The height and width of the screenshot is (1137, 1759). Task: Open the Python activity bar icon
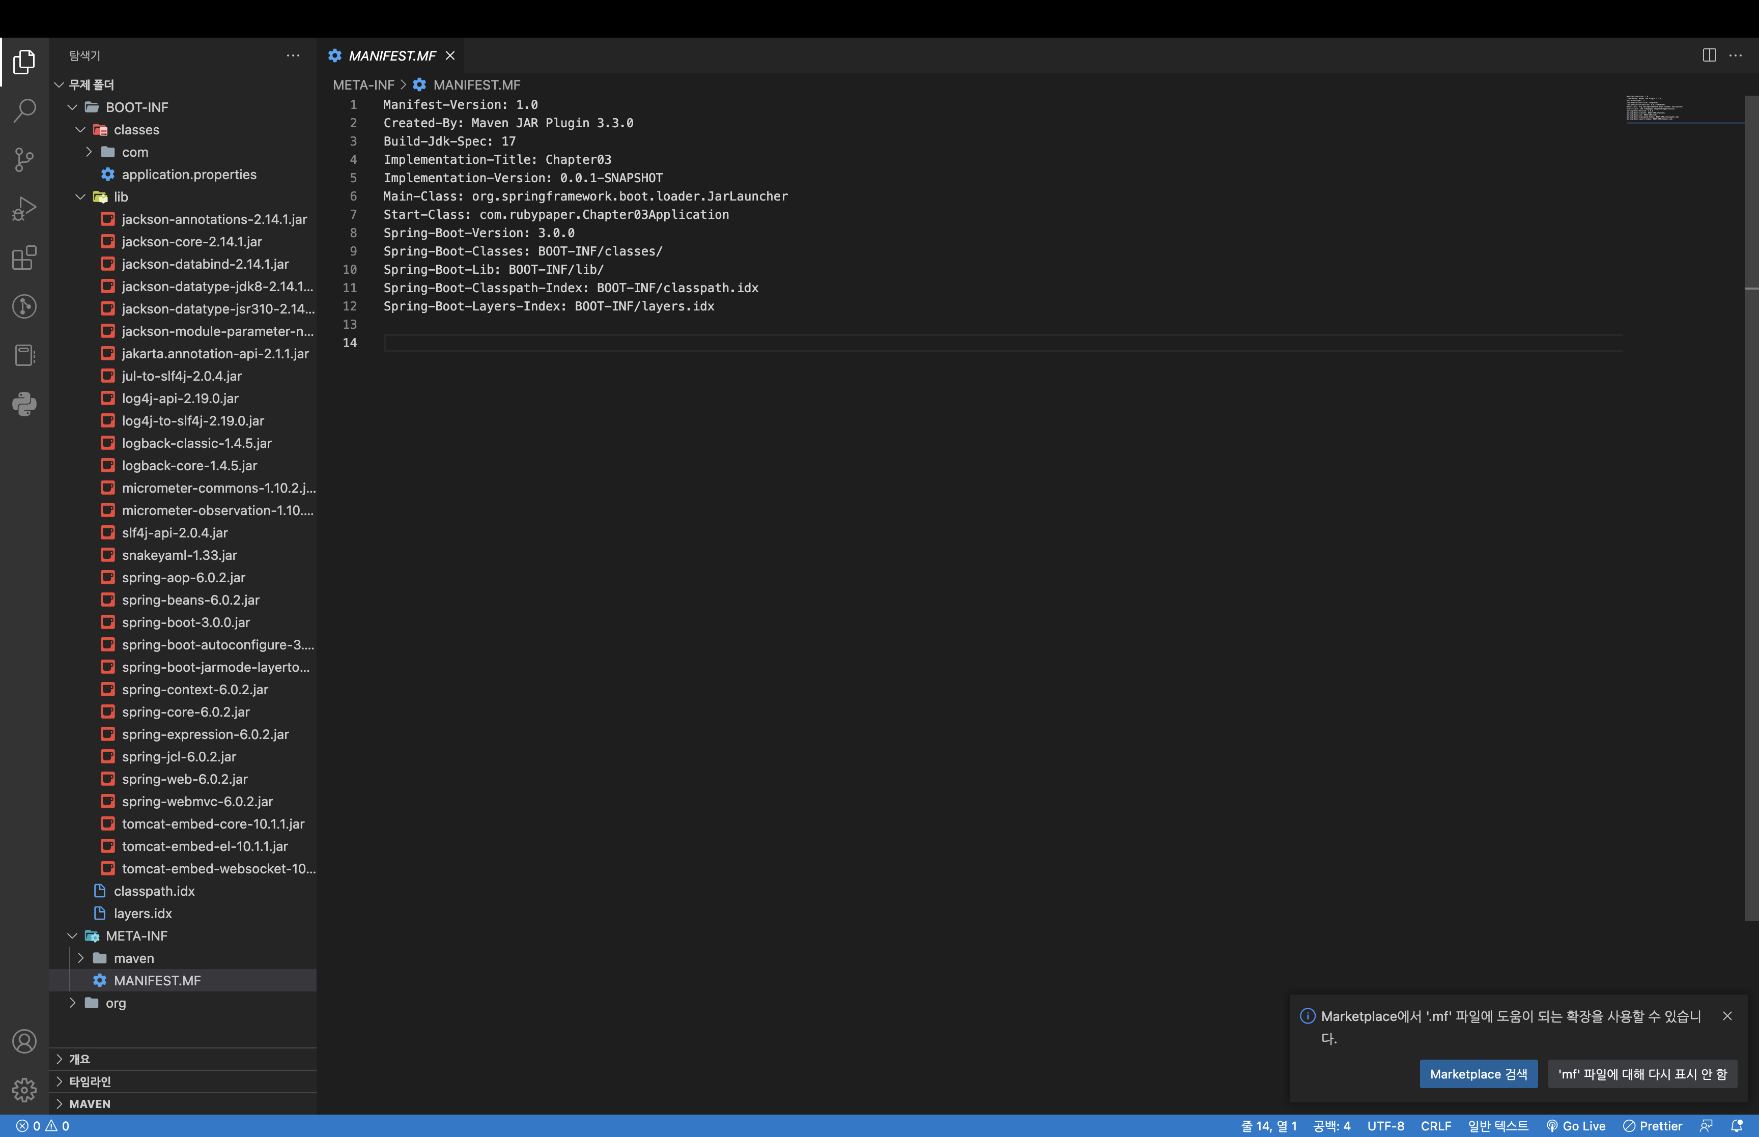coord(24,404)
